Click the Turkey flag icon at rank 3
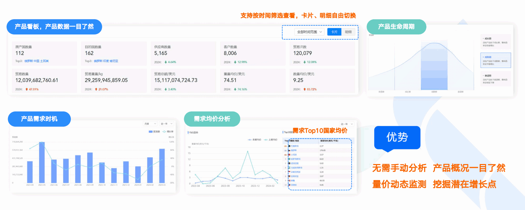525x210 pixels. 288,155
